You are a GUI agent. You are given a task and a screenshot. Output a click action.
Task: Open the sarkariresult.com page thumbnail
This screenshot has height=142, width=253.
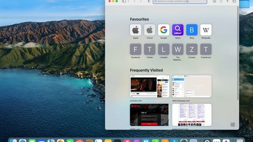click(192, 115)
